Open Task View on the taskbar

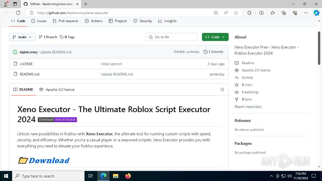(x=91, y=176)
